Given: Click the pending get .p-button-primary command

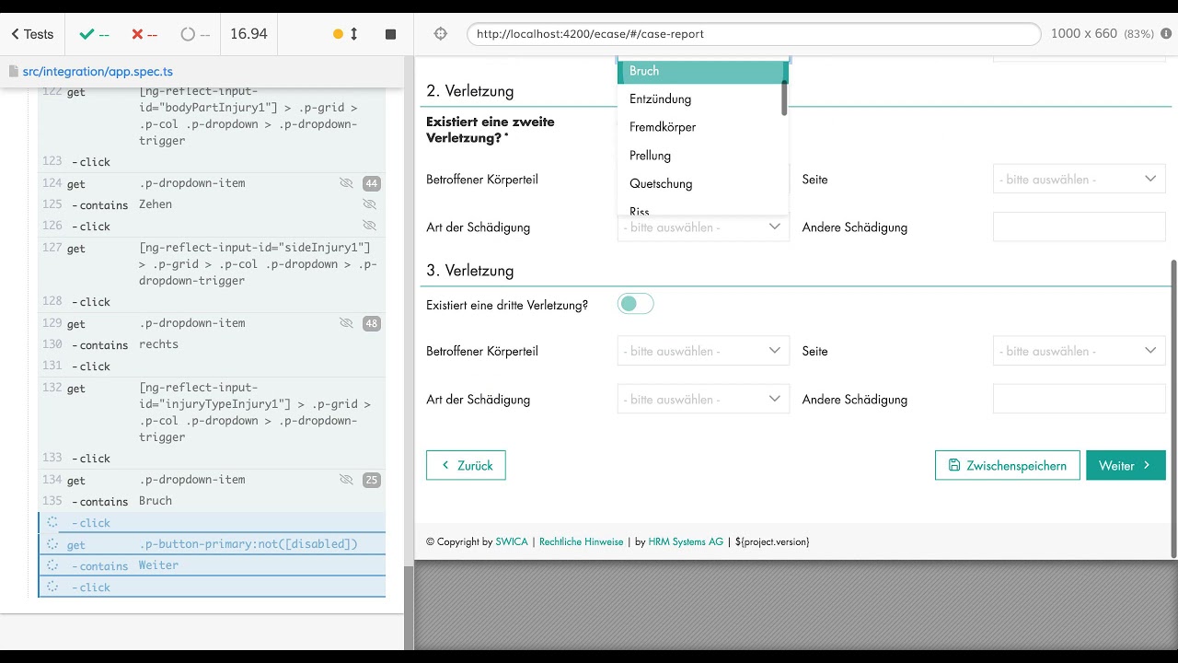Looking at the screenshot, I should pos(212,544).
